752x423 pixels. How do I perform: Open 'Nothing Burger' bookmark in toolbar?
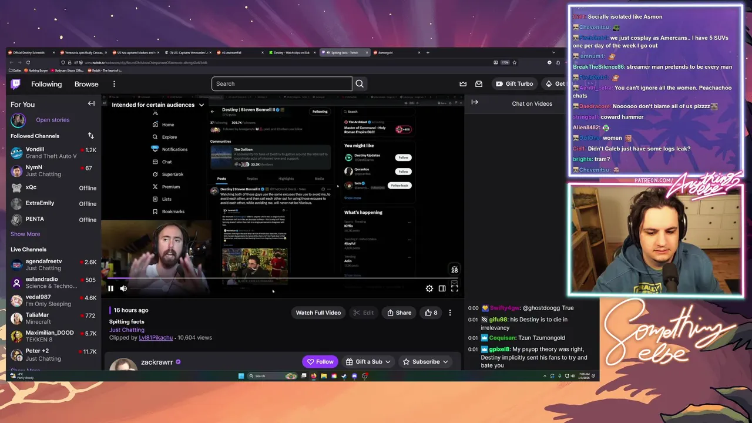coord(35,70)
